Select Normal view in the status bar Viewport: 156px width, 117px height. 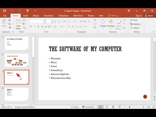coord(100,107)
